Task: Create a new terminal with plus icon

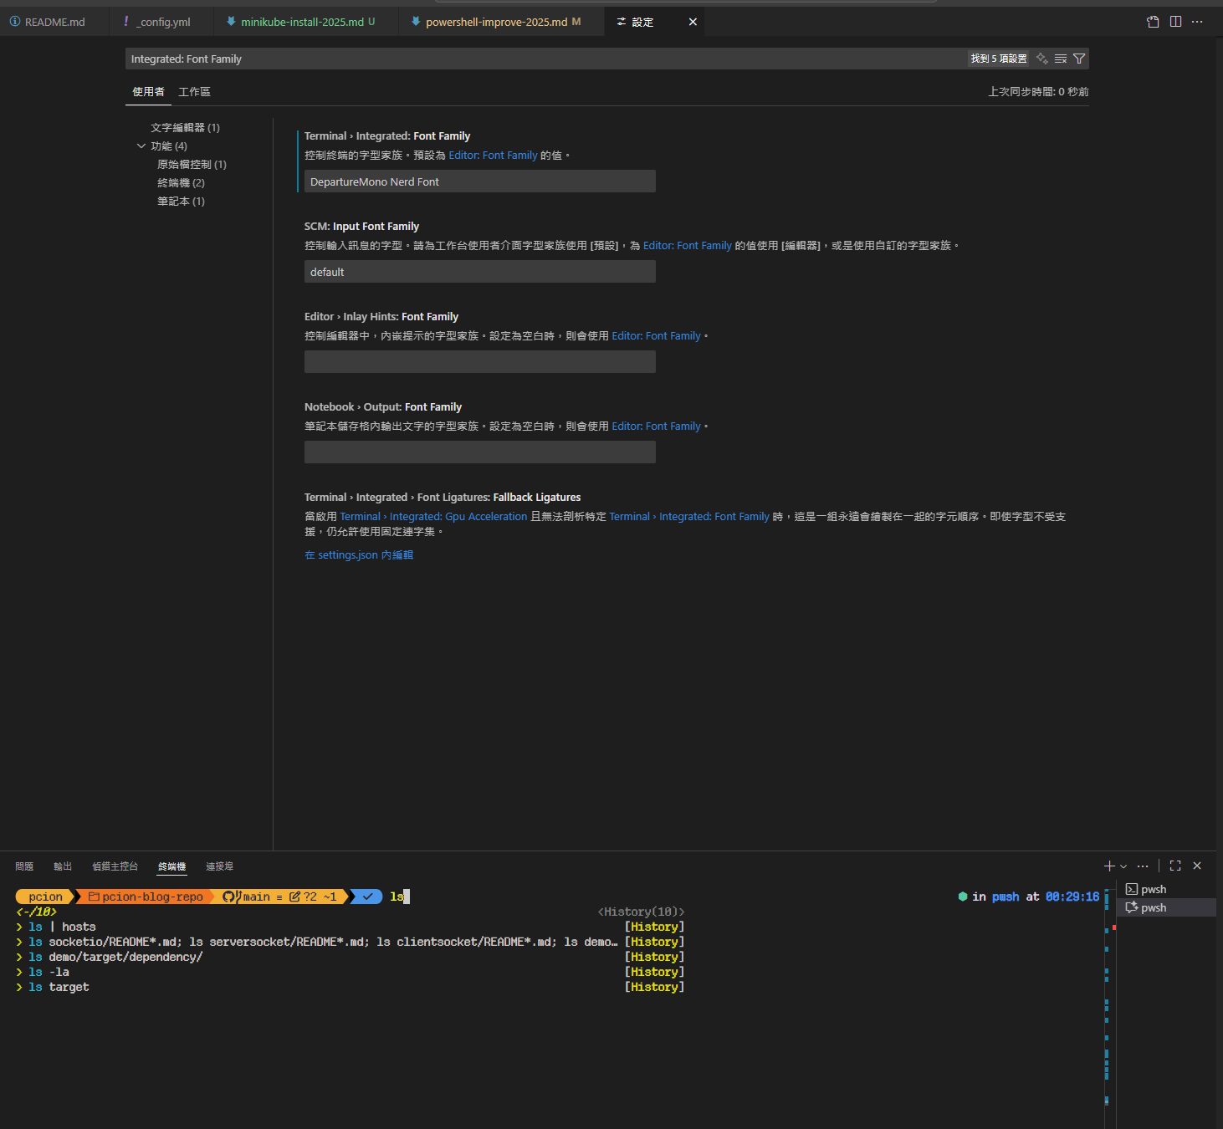Action: (x=1109, y=866)
